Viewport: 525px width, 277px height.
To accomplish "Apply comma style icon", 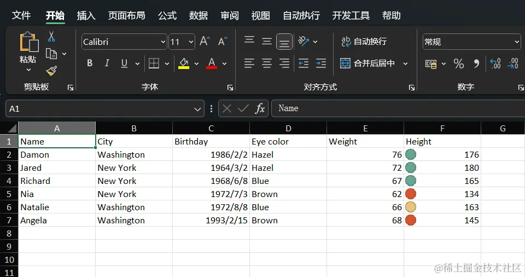I will [476, 64].
